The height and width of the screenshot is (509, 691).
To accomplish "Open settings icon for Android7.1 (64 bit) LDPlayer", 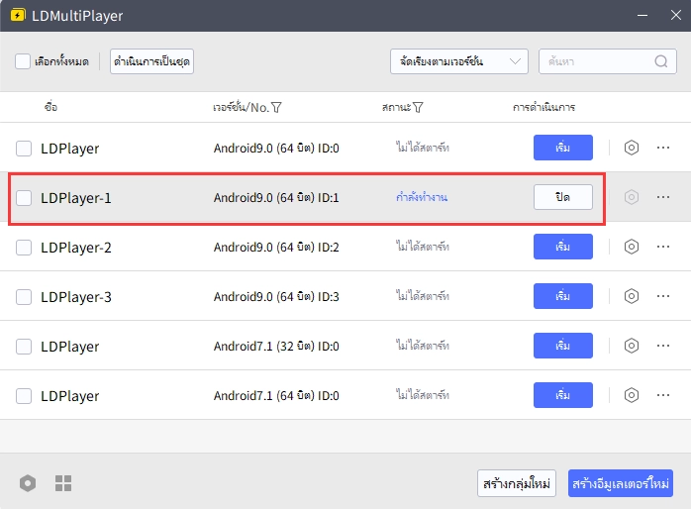I will (631, 395).
